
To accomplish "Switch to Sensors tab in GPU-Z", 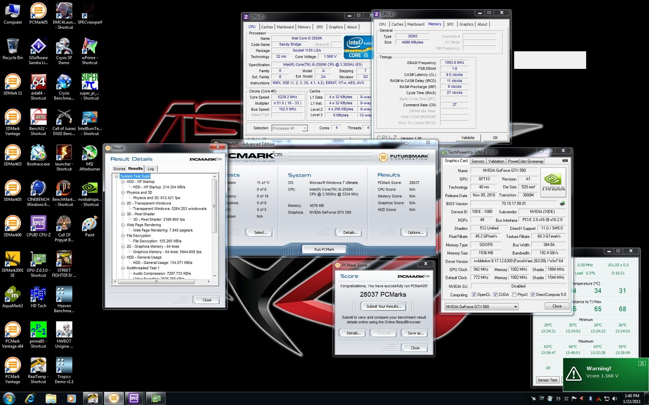I will [478, 161].
